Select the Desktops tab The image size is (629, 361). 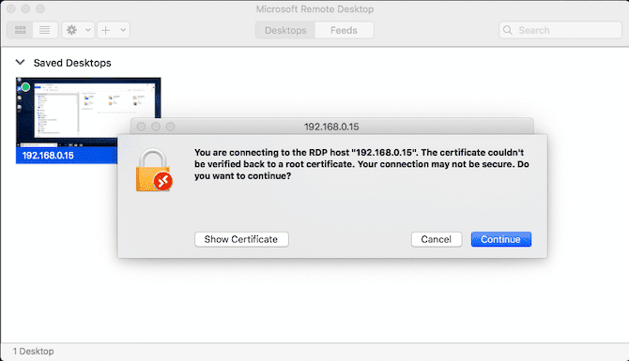(285, 30)
